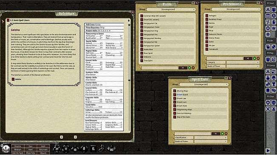The height and width of the screenshot is (155, 277).
Task: Collapse the Char sidebar section
Action: 271,97
